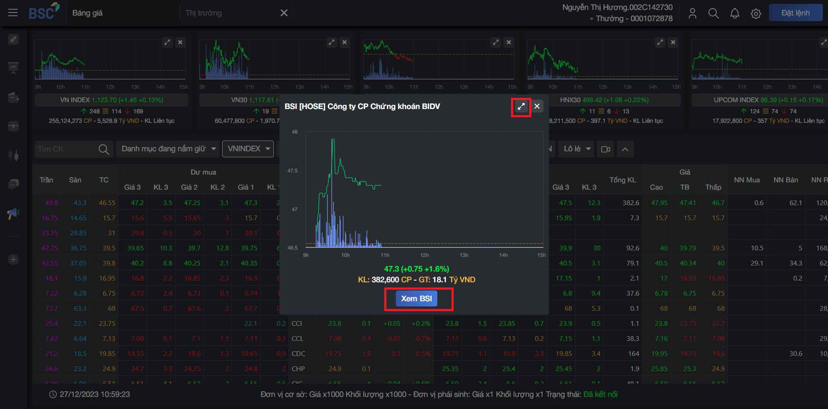Click the plus add icon in sidebar
This screenshot has width=828, height=409.
13,259
